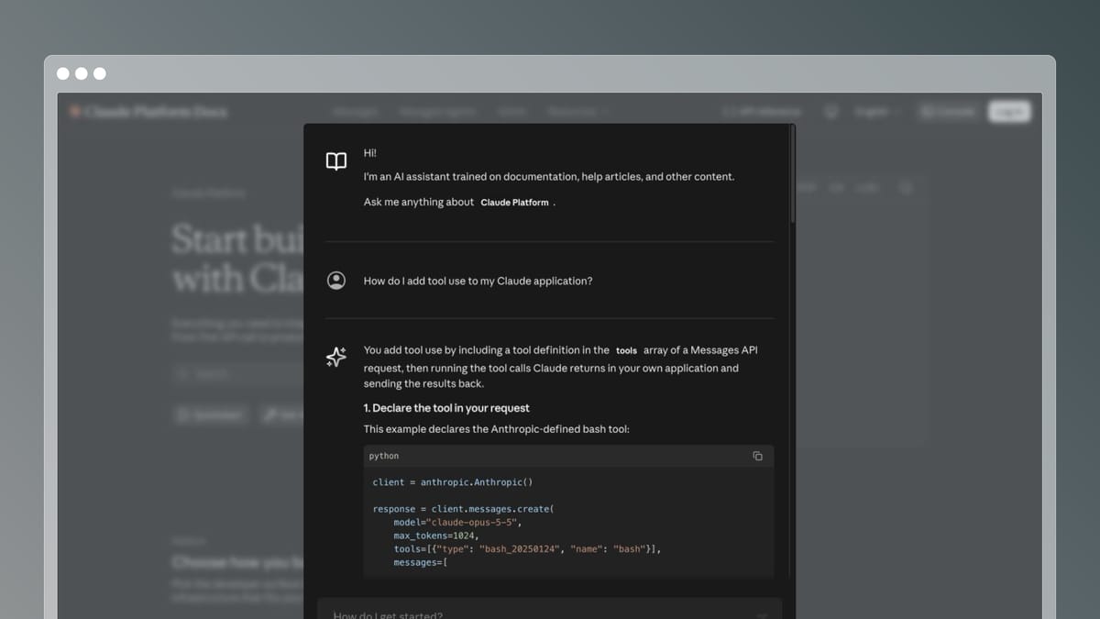Image resolution: width=1100 pixels, height=619 pixels.
Task: Click code line 'client = anthropic.Anthropic()'
Action: (x=453, y=482)
